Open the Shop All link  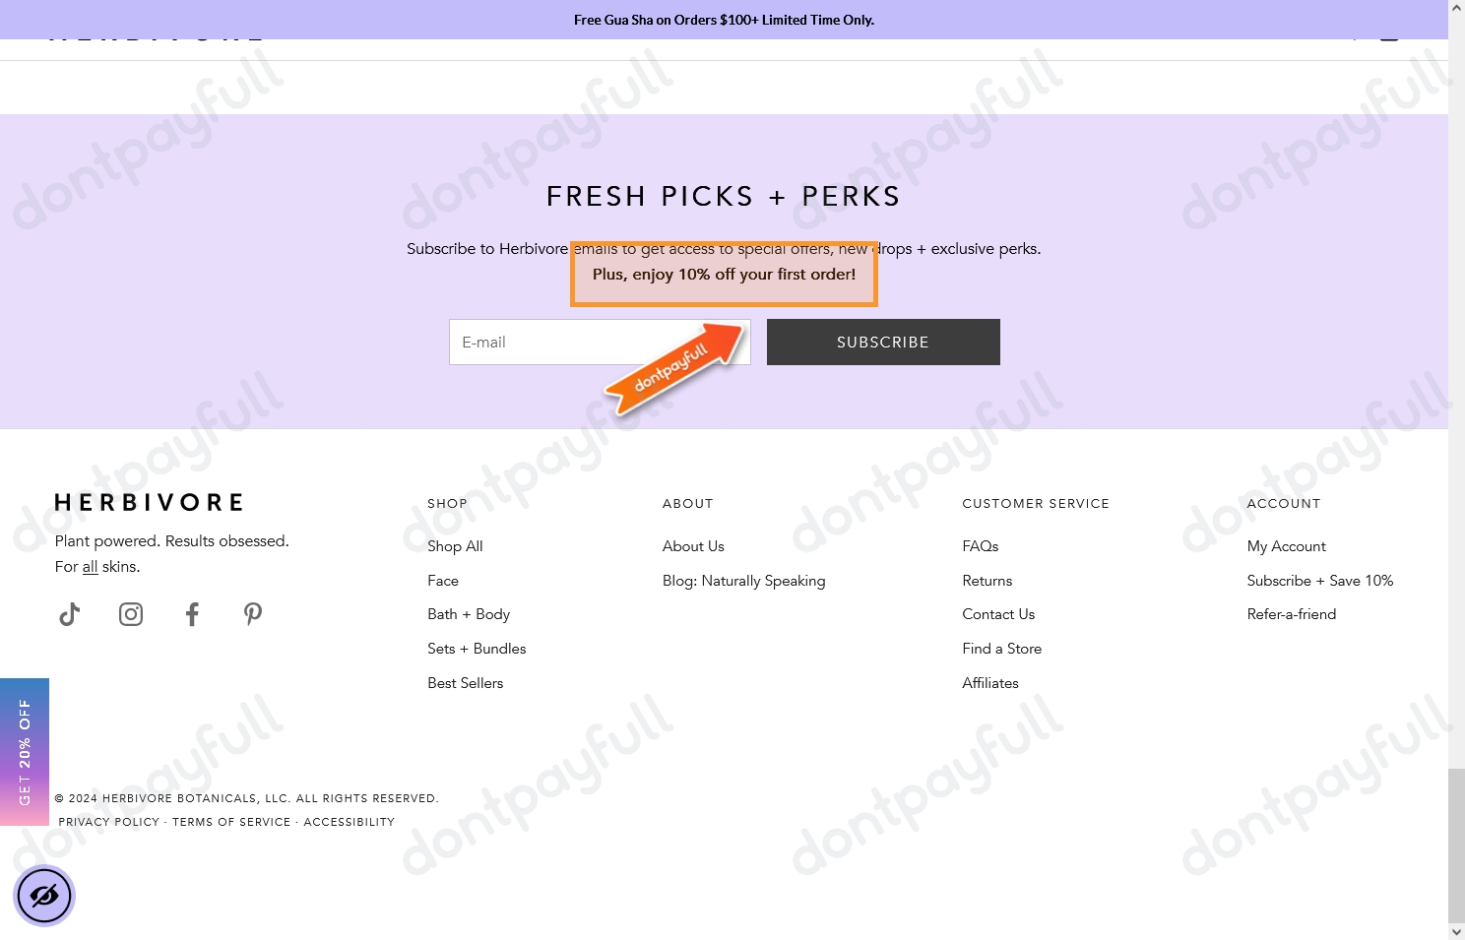point(455,546)
